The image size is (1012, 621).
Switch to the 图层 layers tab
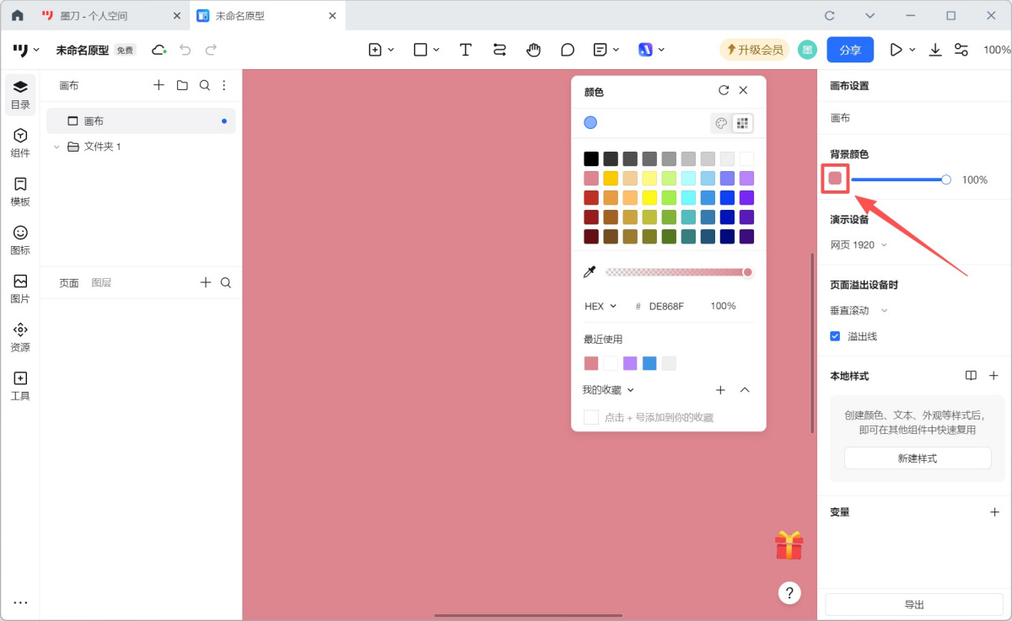(101, 283)
